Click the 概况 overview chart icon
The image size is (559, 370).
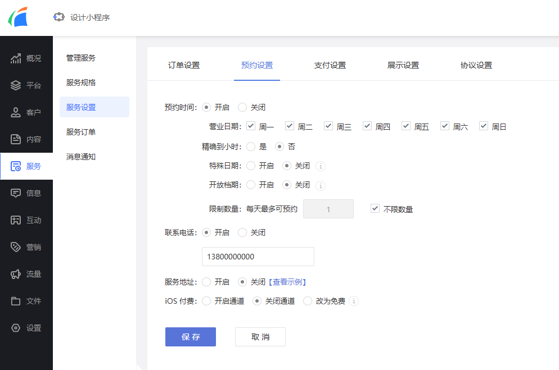[x=16, y=58]
